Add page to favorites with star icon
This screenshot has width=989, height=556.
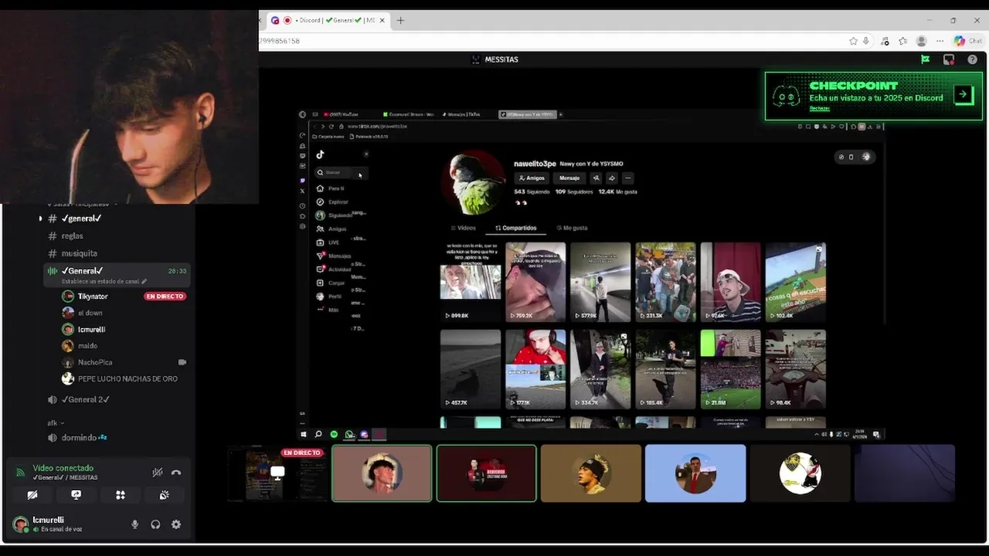pyautogui.click(x=853, y=41)
